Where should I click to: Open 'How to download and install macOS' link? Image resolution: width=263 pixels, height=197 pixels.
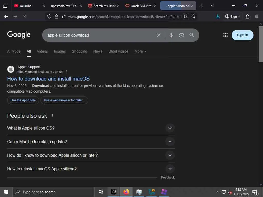pyautogui.click(x=48, y=79)
